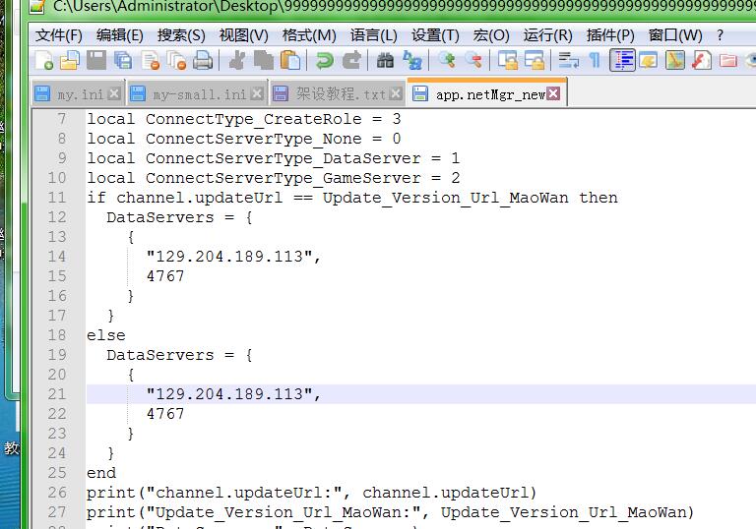Open the 插件(P) menu
756x529 pixels.
click(x=610, y=35)
